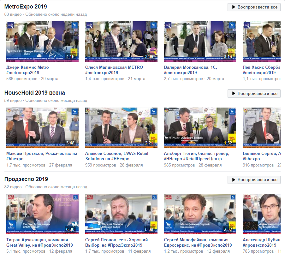Screen dimensions: 285x258
Task: Open the Беляков Сергей video thumbnail
Action: coord(262,128)
